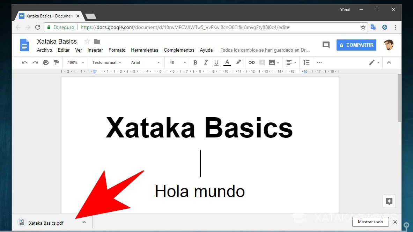Open the Insertar menu
Image resolution: width=413 pixels, height=232 pixels.
95,50
